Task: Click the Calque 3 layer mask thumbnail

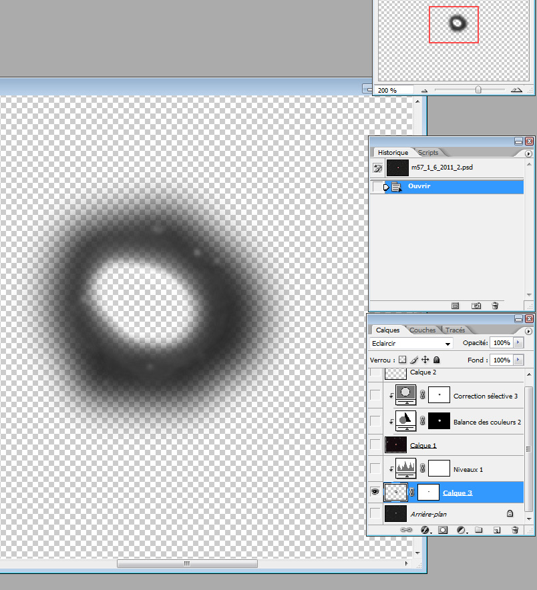Action: pyautogui.click(x=429, y=492)
